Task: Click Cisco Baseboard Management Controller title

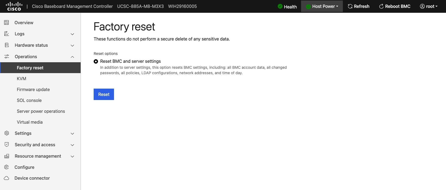Action: point(72,6)
